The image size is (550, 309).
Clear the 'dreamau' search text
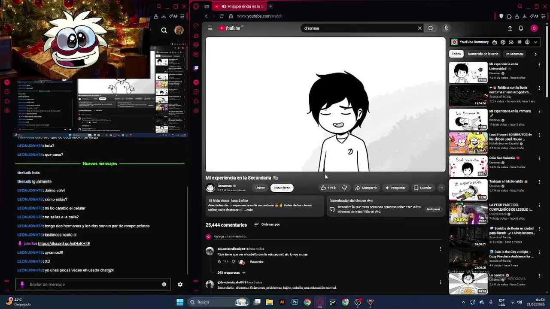coord(419,28)
